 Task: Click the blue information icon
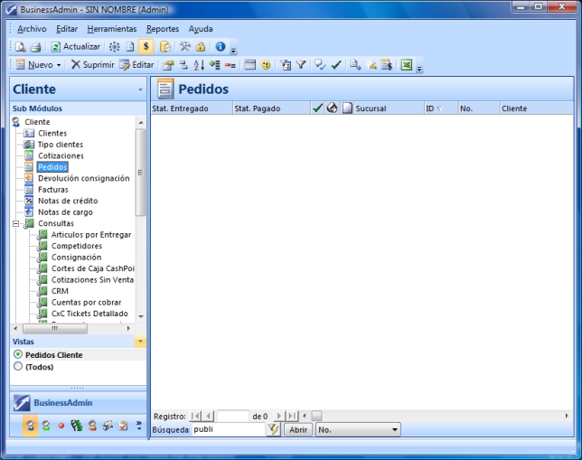click(220, 46)
